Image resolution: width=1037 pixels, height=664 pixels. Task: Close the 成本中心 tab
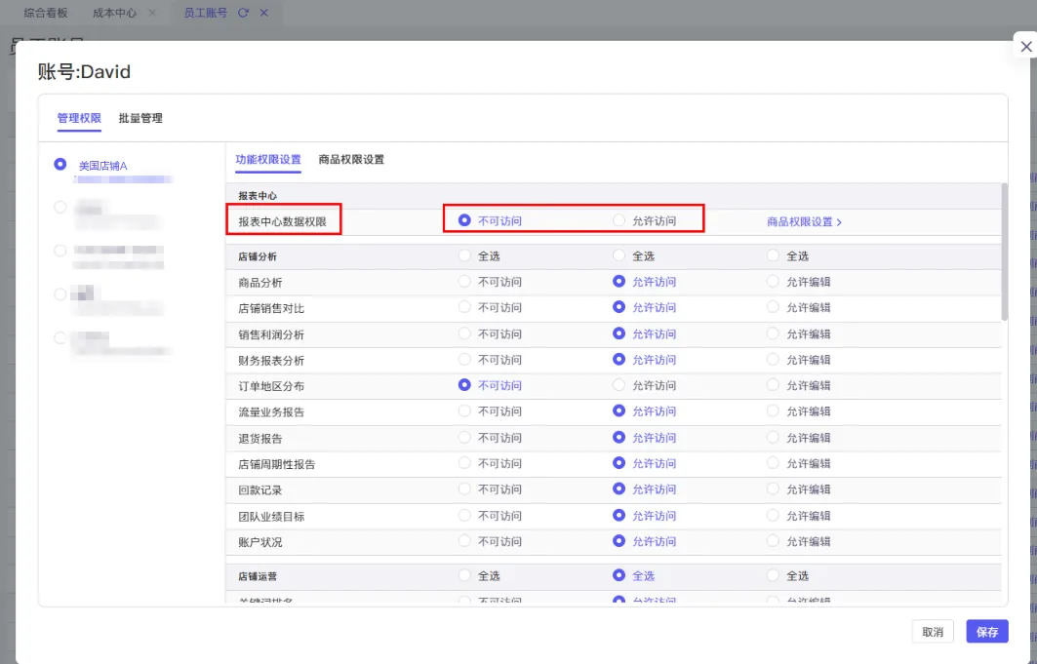coord(152,13)
